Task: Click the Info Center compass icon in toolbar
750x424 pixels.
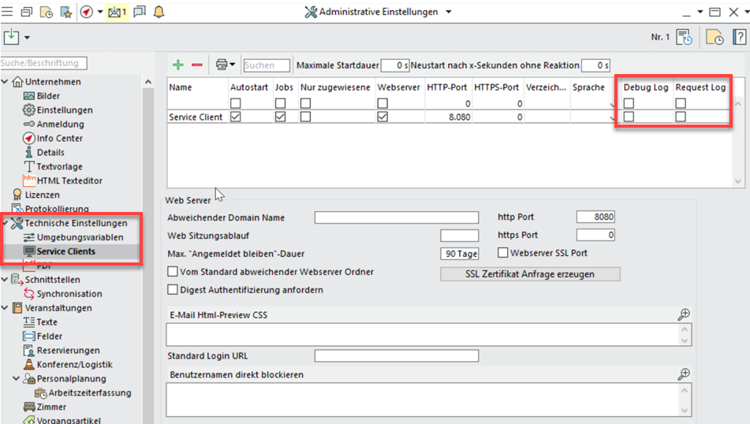Action: 86,12
